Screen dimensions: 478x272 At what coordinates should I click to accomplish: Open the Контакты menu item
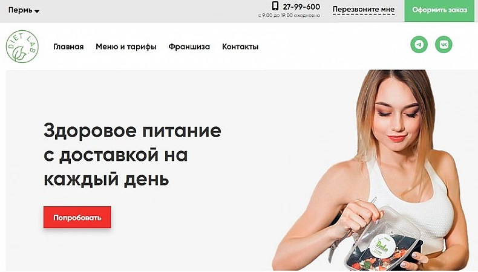click(x=240, y=47)
